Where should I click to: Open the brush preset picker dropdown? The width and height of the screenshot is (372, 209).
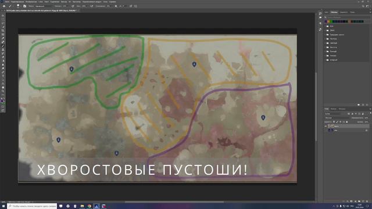[18, 6]
